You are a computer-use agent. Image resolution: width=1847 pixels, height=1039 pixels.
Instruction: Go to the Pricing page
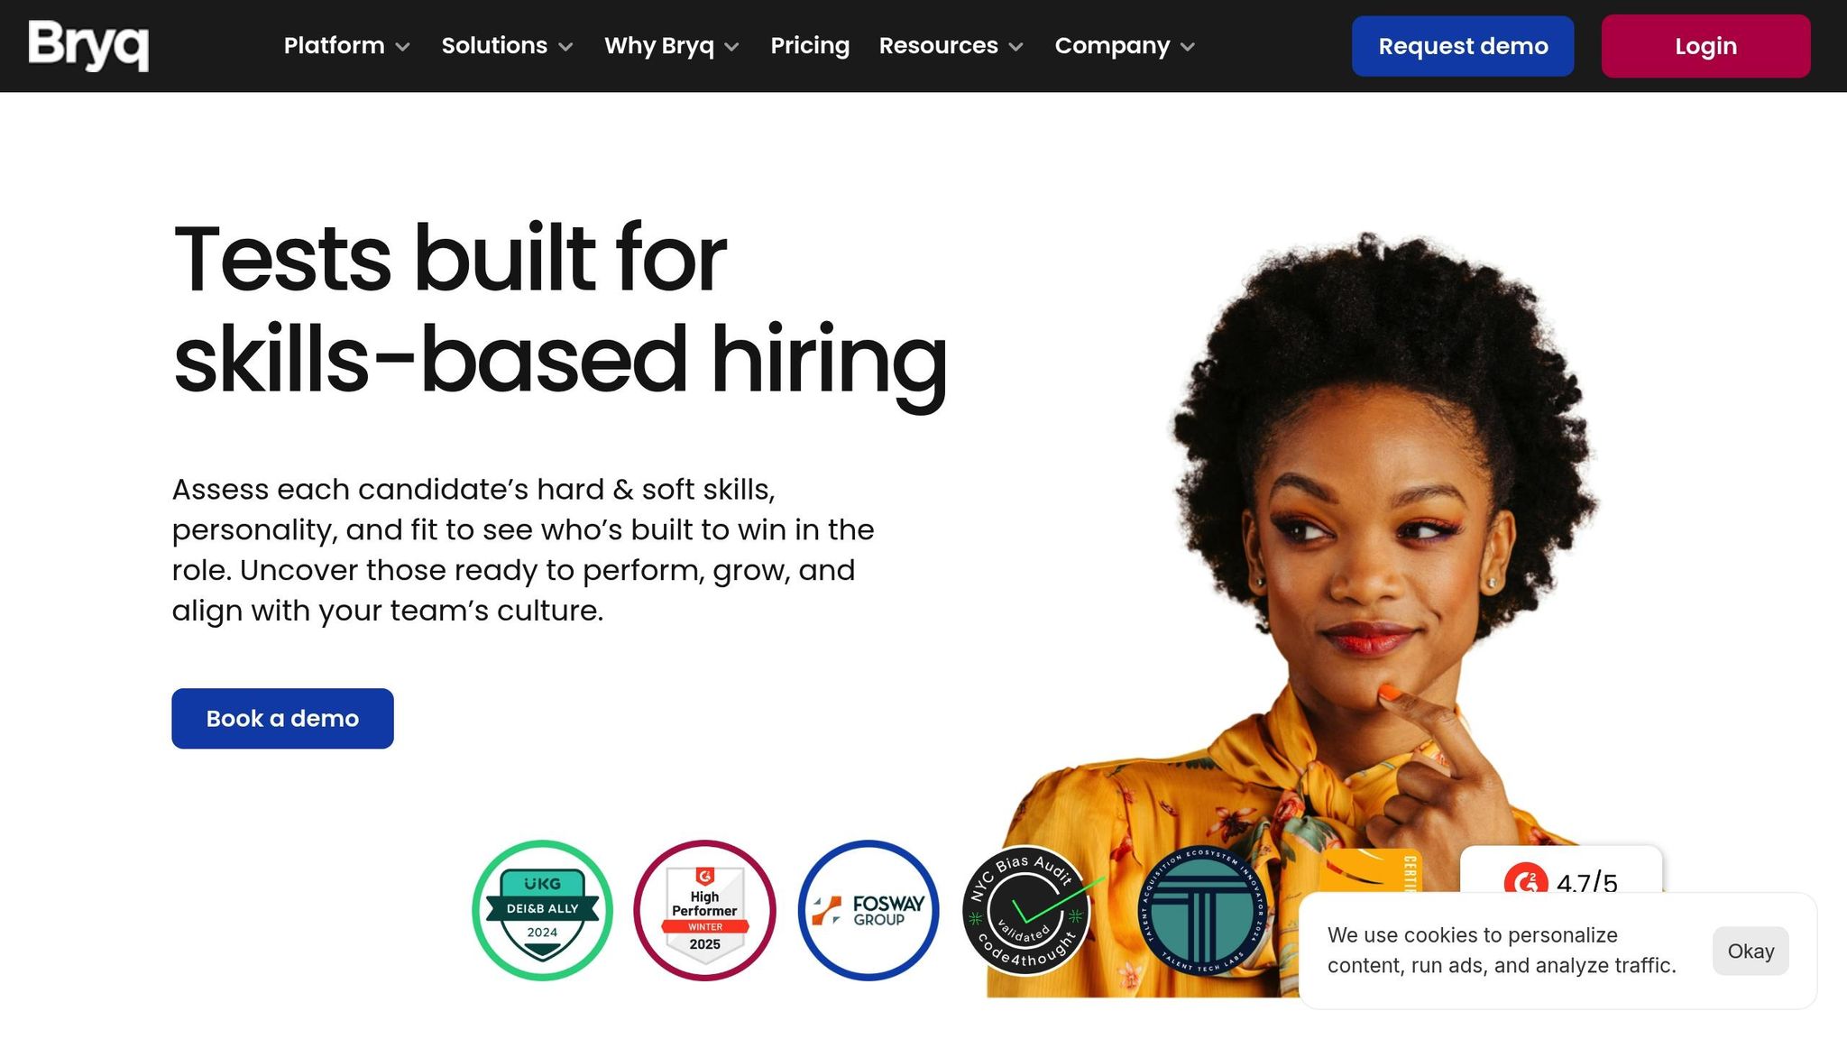(x=810, y=46)
